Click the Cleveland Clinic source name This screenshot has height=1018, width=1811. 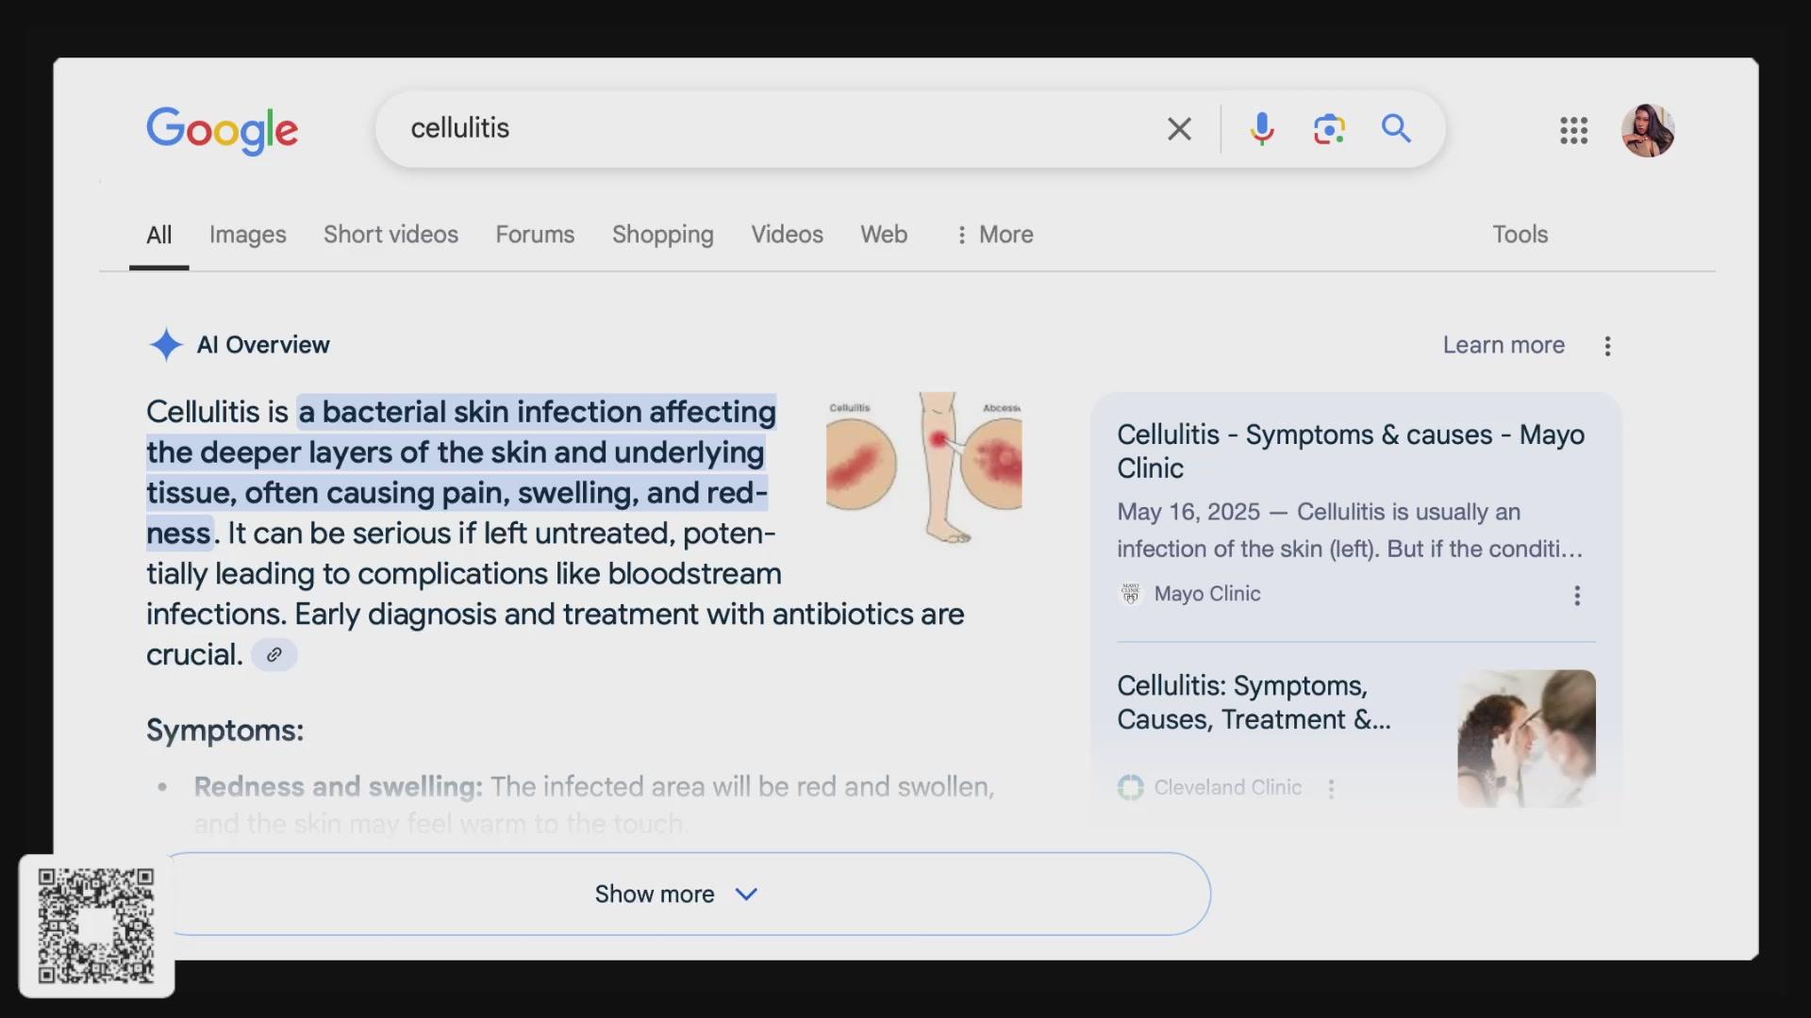[x=1228, y=787]
